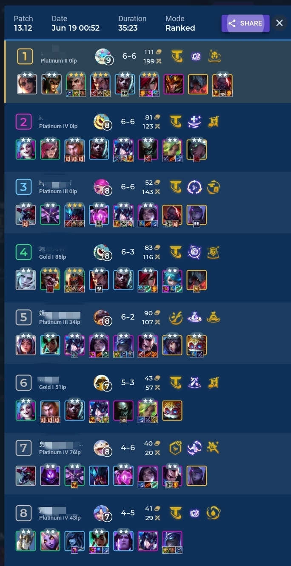291x566 pixels.
Task: Click the SHARE button
Action: (x=245, y=23)
